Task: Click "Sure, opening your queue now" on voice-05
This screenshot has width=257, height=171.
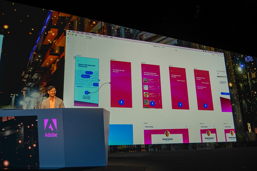Action: [x=202, y=87]
